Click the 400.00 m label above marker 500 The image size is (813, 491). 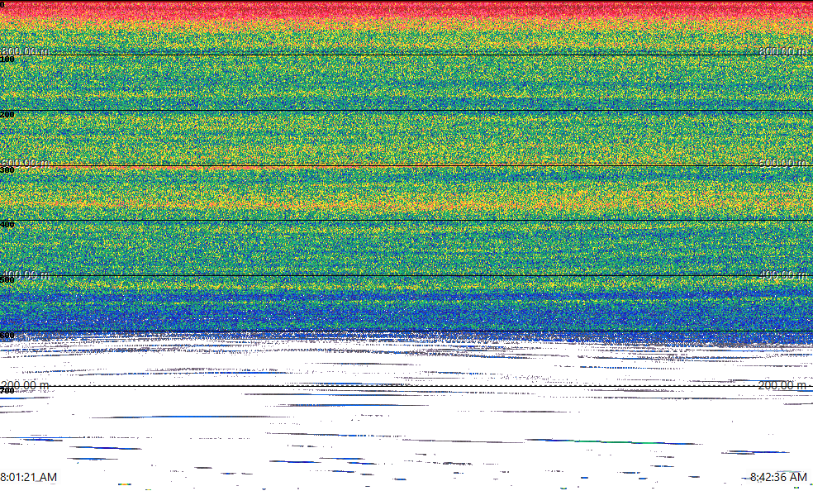pyautogui.click(x=26, y=274)
